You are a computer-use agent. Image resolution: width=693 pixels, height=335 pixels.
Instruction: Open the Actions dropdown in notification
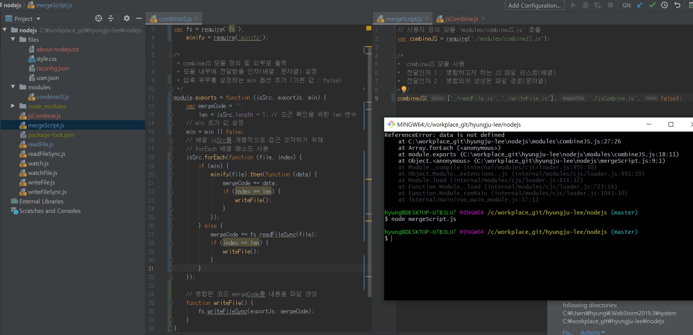[x=592, y=332]
